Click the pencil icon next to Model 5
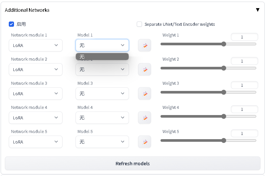The height and width of the screenshot is (176, 267). [145, 142]
